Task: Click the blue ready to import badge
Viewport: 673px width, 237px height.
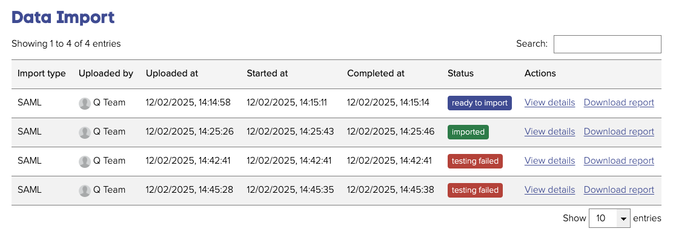Action: coord(479,103)
